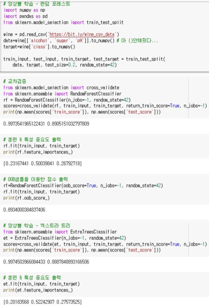Click the rf.fit(train_input, train_target) line under the 훈련 comment

coord(42,146)
